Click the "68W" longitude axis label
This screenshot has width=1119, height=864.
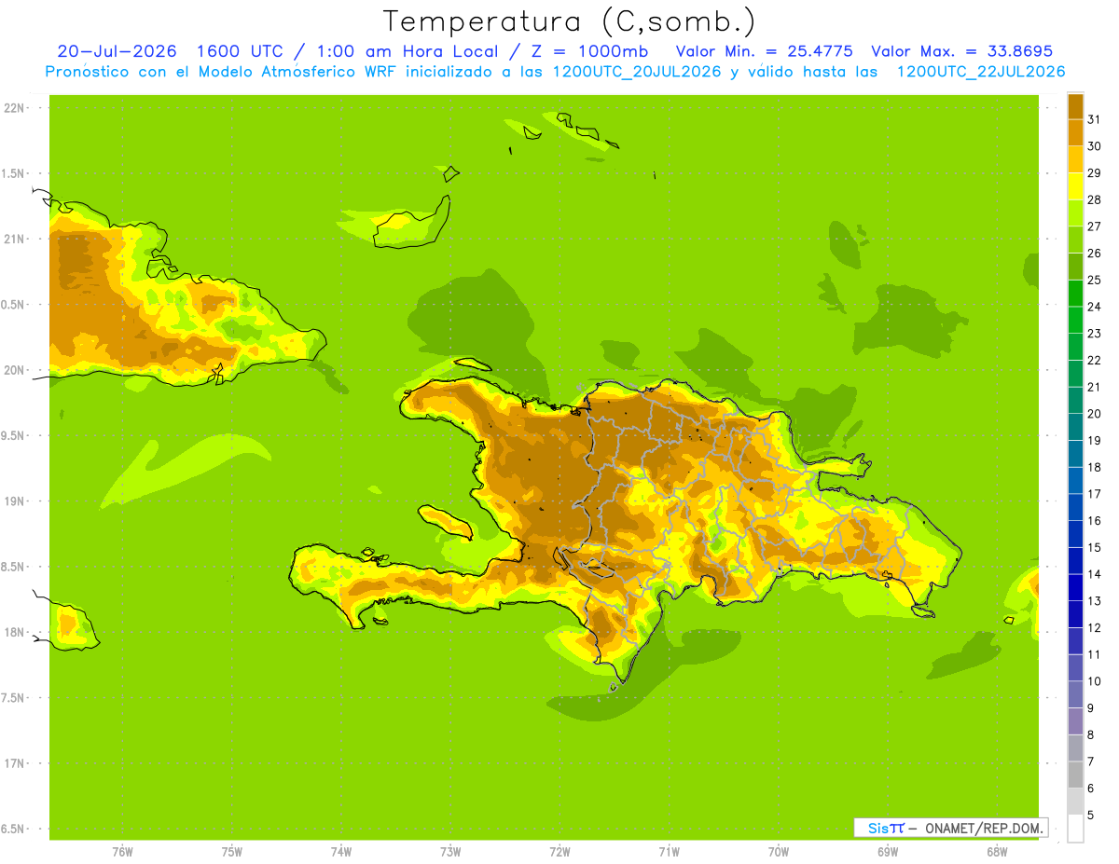coord(997,852)
